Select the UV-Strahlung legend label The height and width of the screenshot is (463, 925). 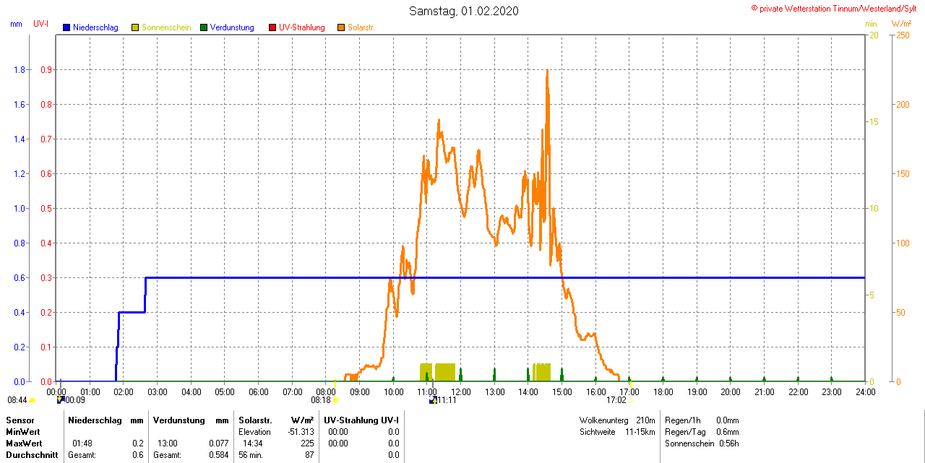302,27
